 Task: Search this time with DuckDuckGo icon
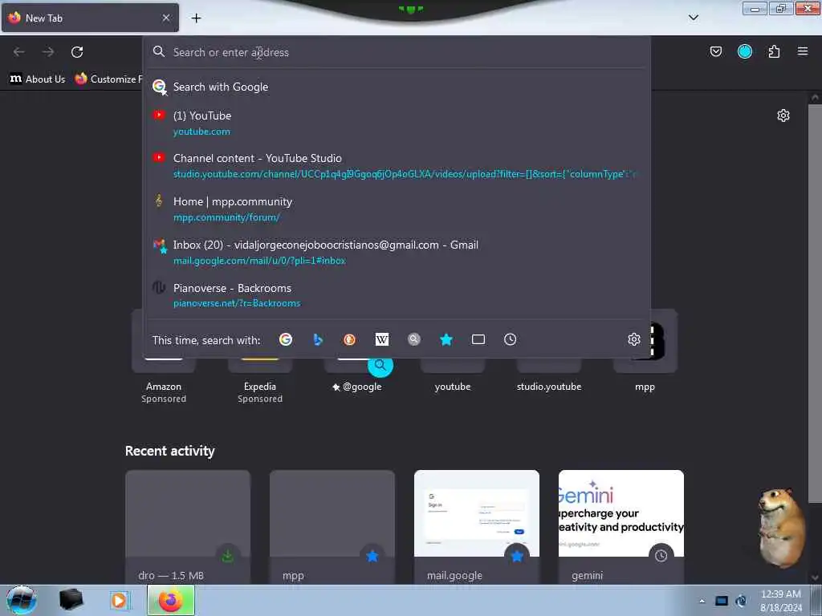pyautogui.click(x=350, y=339)
